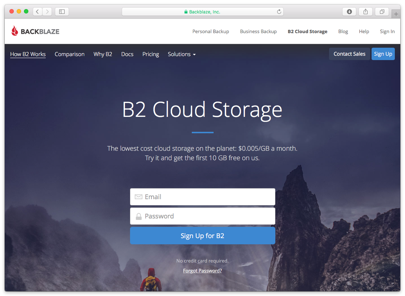
Task: Click the envelope icon in Email field
Action: tap(138, 197)
